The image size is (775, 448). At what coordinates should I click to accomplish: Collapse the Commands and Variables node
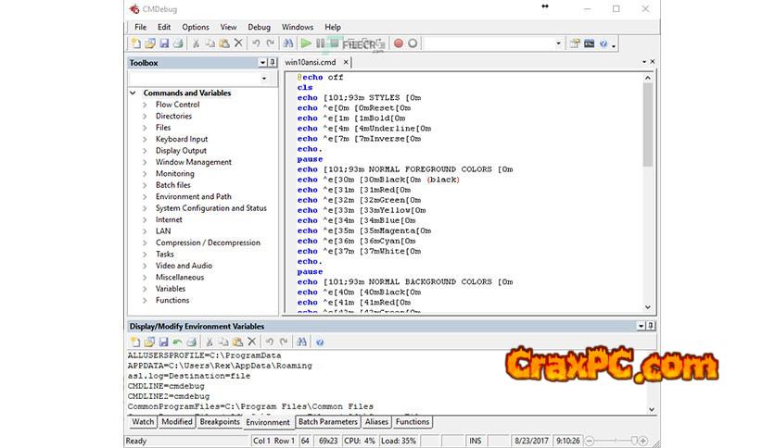tap(134, 93)
